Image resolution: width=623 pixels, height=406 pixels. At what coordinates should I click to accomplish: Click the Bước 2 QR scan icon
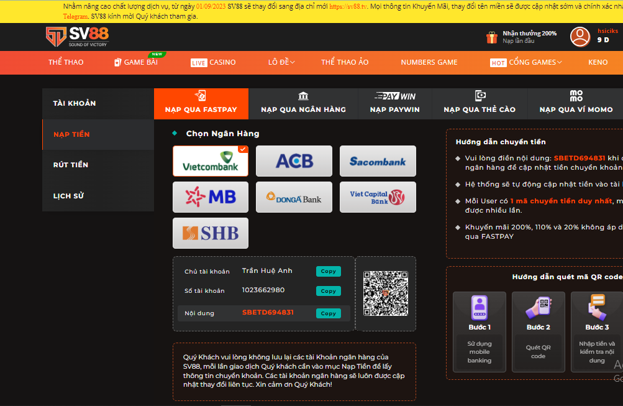point(538,308)
